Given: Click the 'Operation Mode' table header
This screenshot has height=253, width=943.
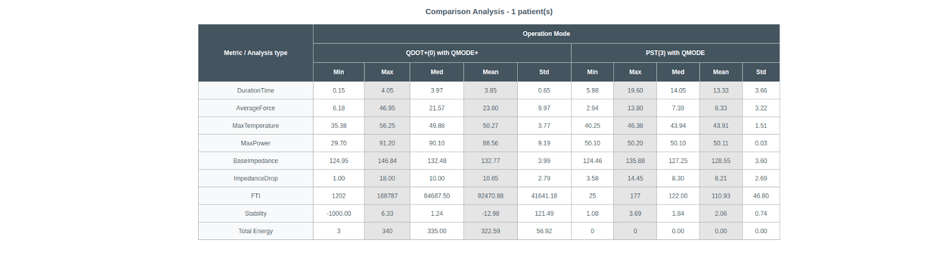Looking at the screenshot, I should (x=546, y=34).
